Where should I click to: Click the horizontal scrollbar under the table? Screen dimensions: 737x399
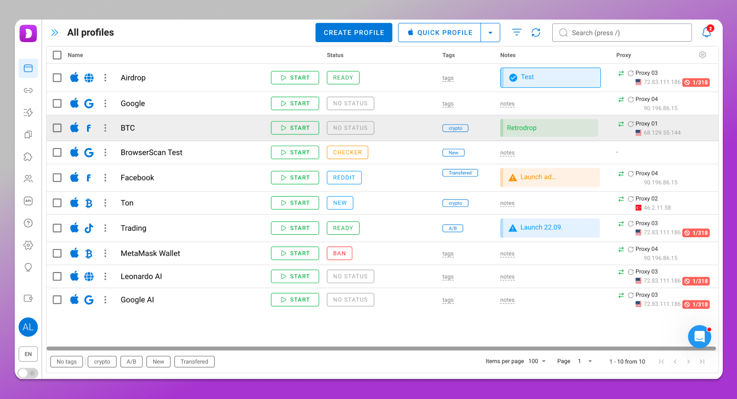[x=381, y=349]
